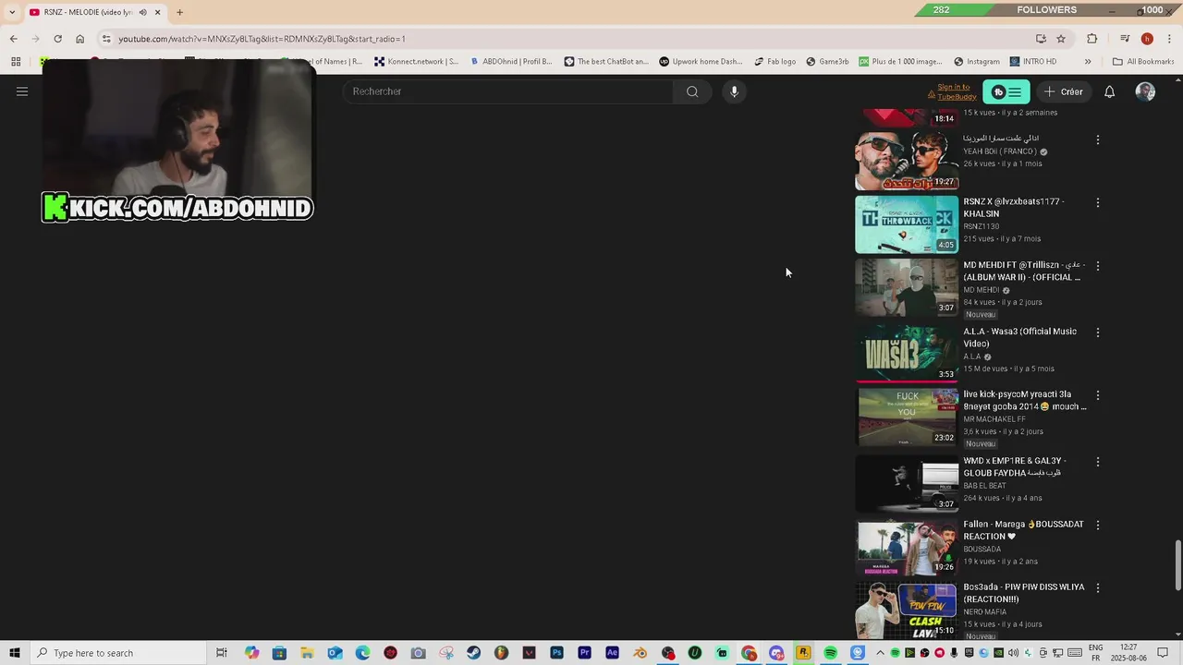The image size is (1183, 665).
Task: Open the YouTube account avatar menu
Action: (x=1145, y=91)
